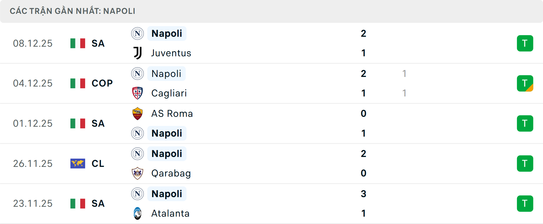This screenshot has width=543, height=224.
Task: Click the Napoli club logo next to Juventus match
Action: 137,33
